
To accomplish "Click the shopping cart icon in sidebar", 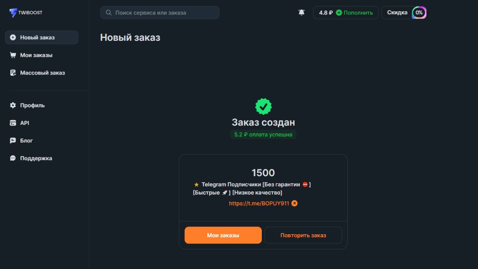I will click(13, 55).
